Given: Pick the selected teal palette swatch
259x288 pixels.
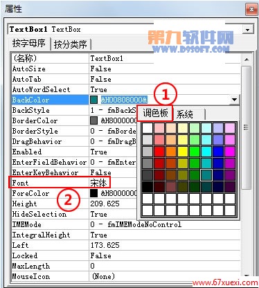Looking at the screenshot, I should (206, 175).
